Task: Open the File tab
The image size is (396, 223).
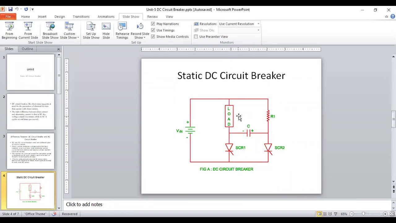Action: click(8, 17)
